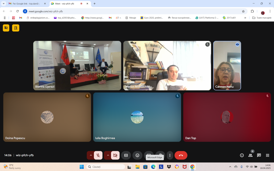This screenshot has height=171, width=274.
Task: Open volume control in the system tray
Action: coord(251,167)
